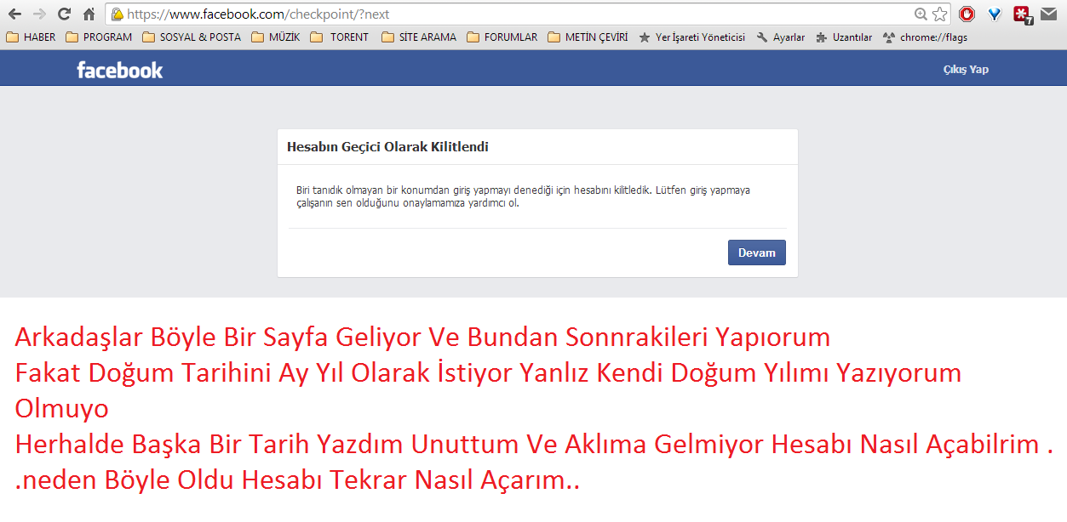
Task: Open the Uzantılar extensions bookmark
Action: (843, 37)
